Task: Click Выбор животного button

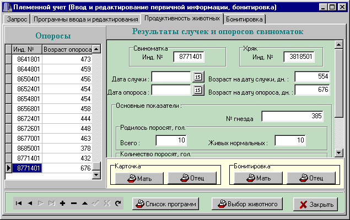Action: point(247,204)
